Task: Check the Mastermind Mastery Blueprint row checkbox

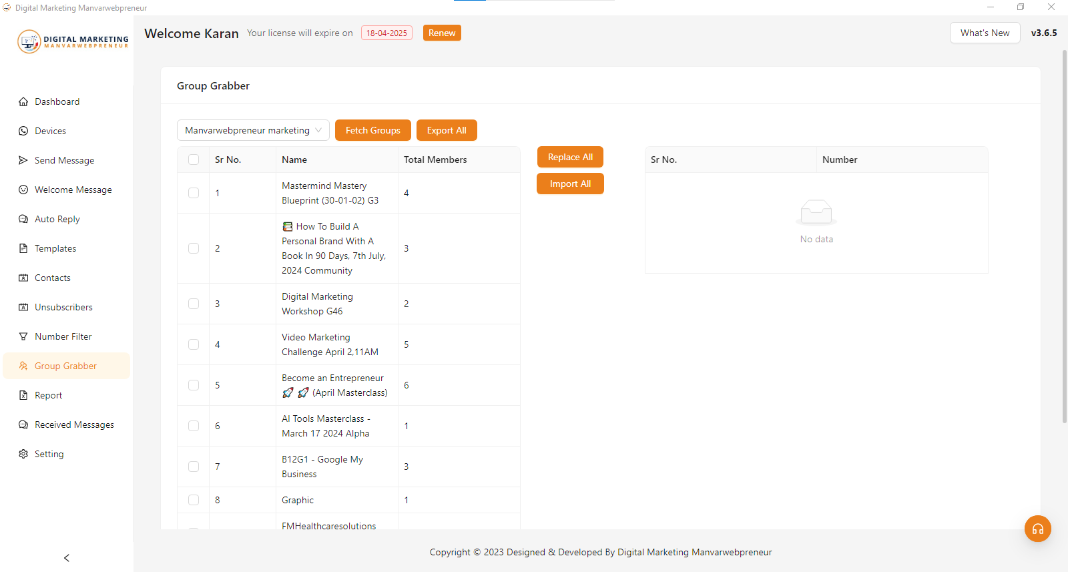Action: 194,193
